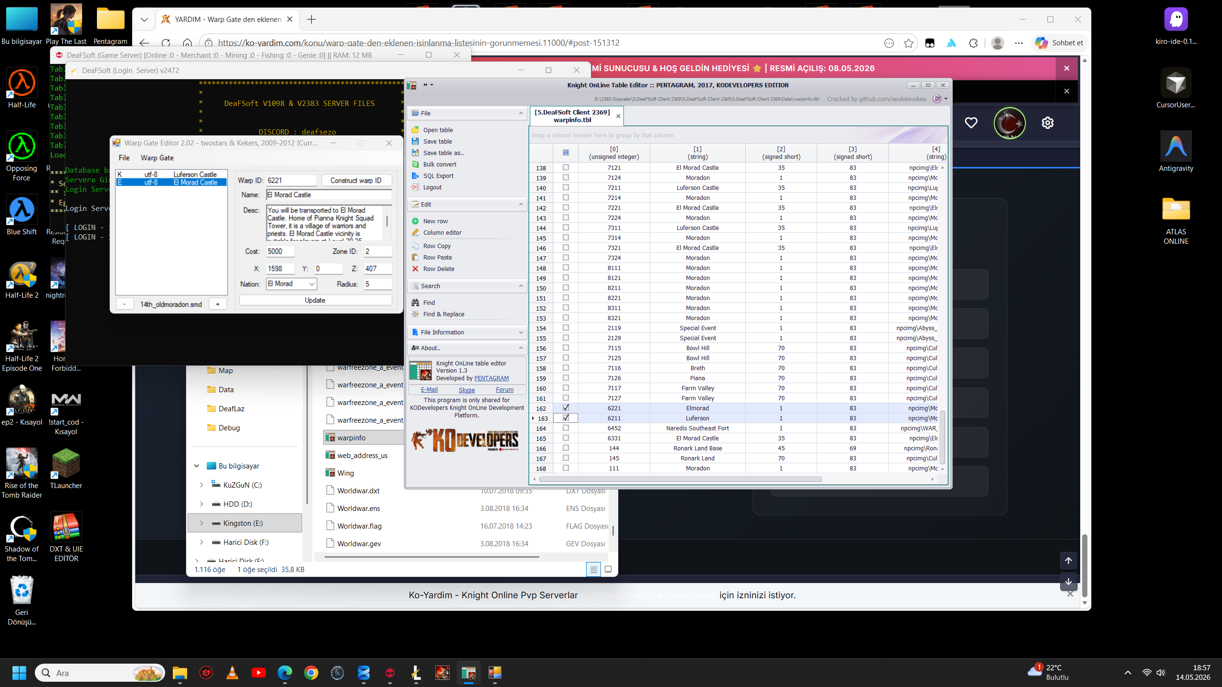Expand KuZGuN (C:) drive in Explorer
Image resolution: width=1222 pixels, height=687 pixels.
click(x=201, y=485)
